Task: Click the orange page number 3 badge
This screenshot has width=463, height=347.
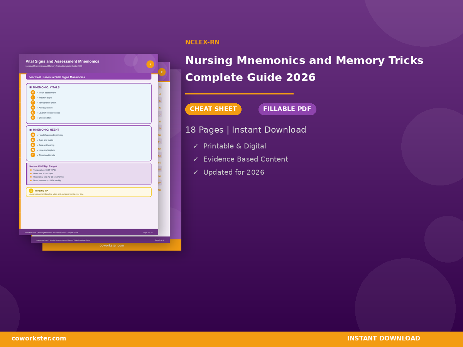Action: [x=150, y=64]
